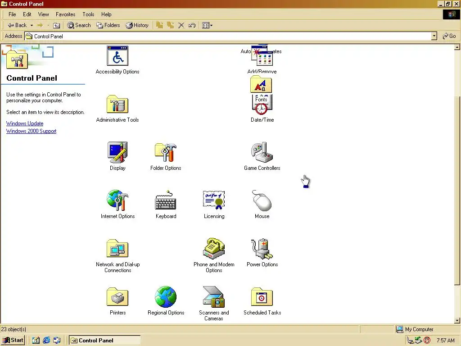
Task: Open Power Options icon
Action: [262, 249]
